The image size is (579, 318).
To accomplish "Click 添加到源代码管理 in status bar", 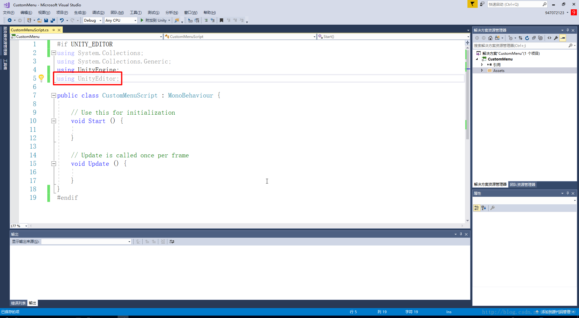I will click(x=555, y=312).
